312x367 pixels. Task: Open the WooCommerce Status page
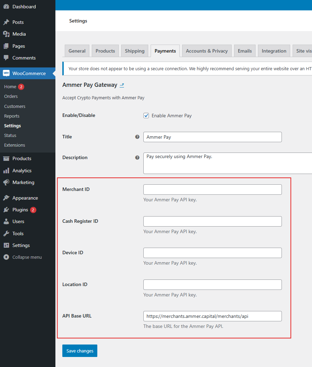point(10,135)
